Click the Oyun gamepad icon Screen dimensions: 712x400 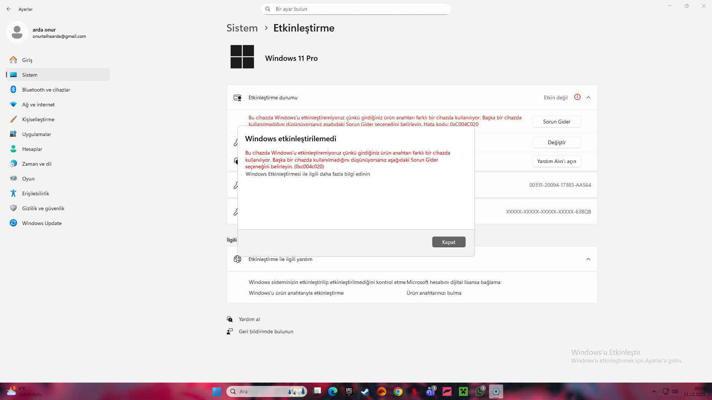pos(13,178)
